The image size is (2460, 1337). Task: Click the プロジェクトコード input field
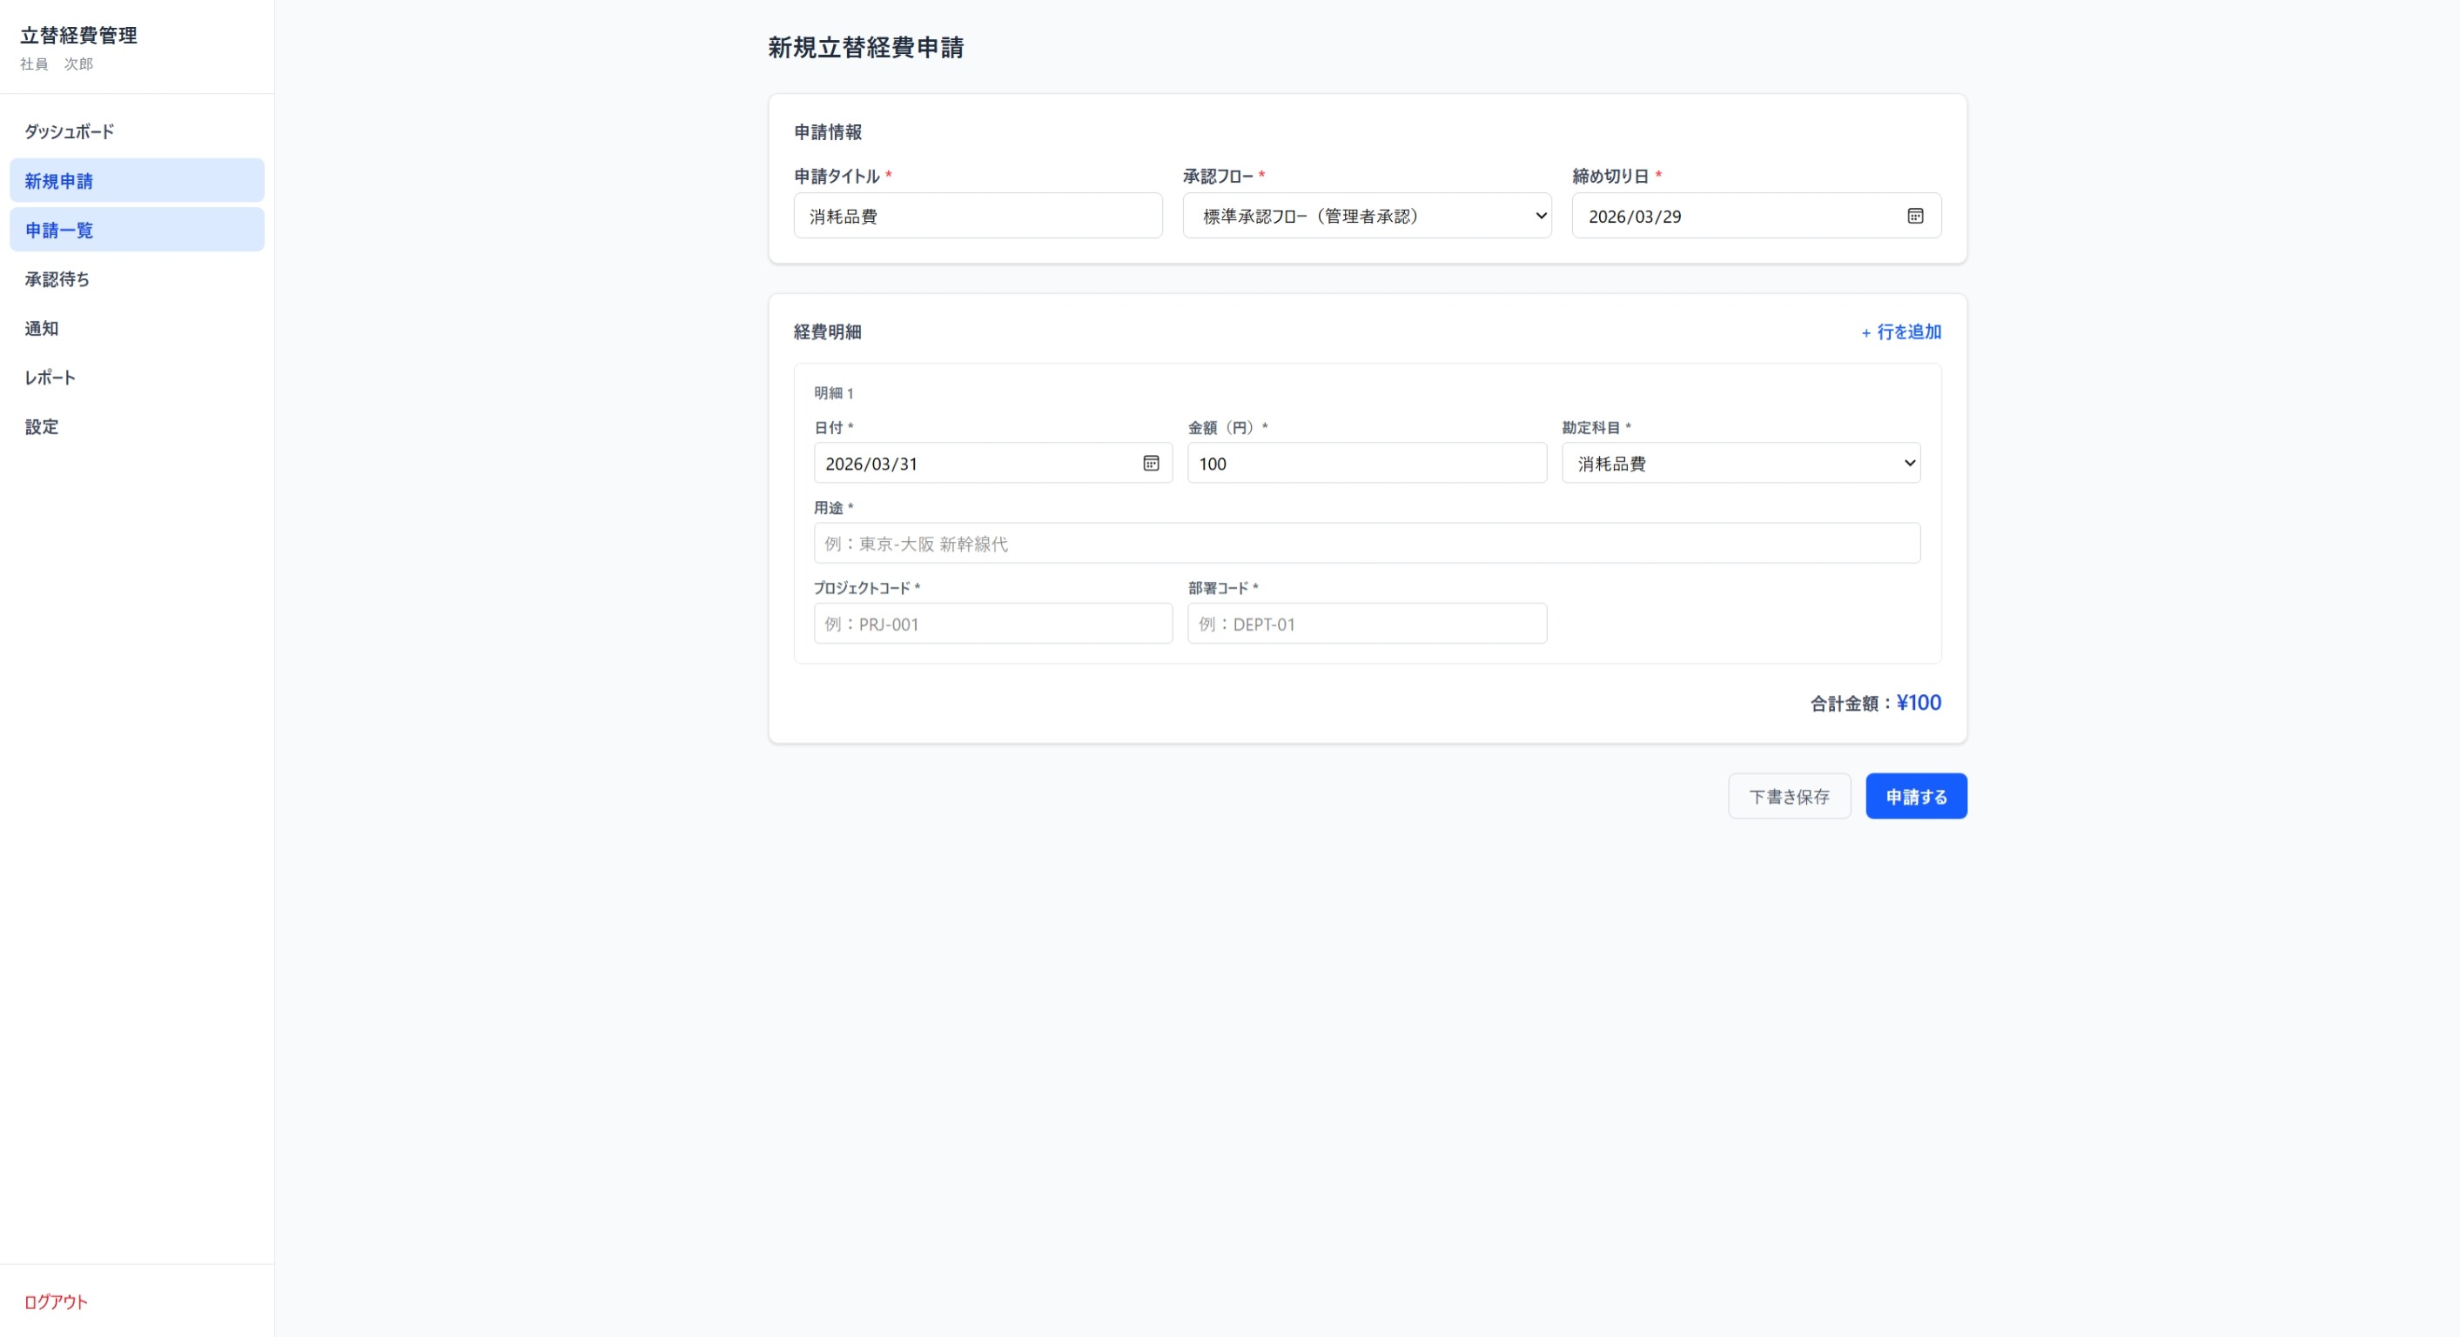pos(992,623)
